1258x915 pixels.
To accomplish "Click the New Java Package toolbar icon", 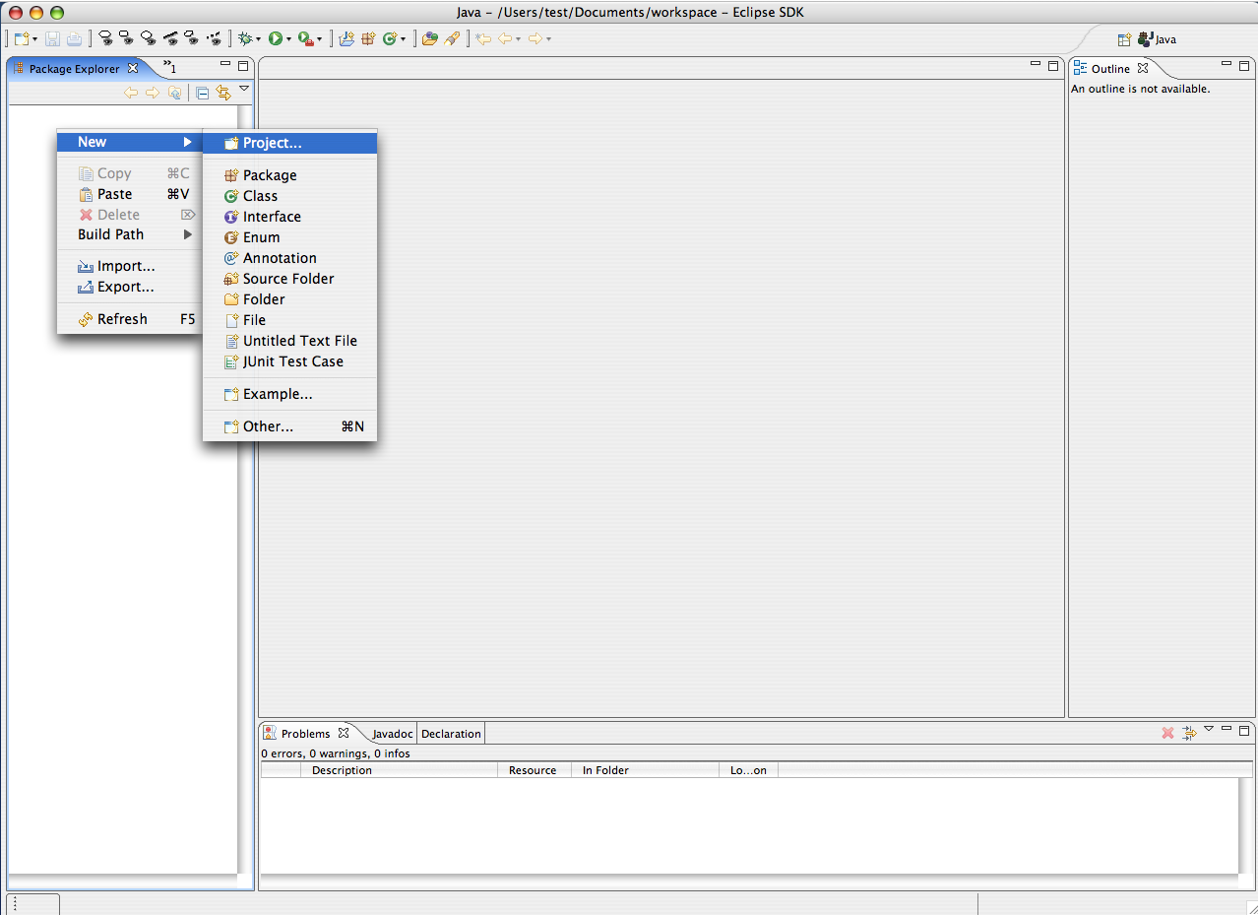I will [x=368, y=38].
